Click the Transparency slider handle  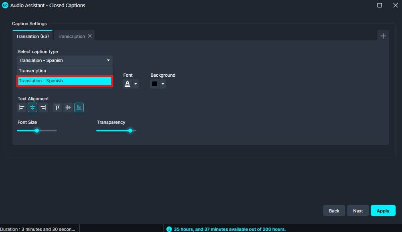(130, 131)
